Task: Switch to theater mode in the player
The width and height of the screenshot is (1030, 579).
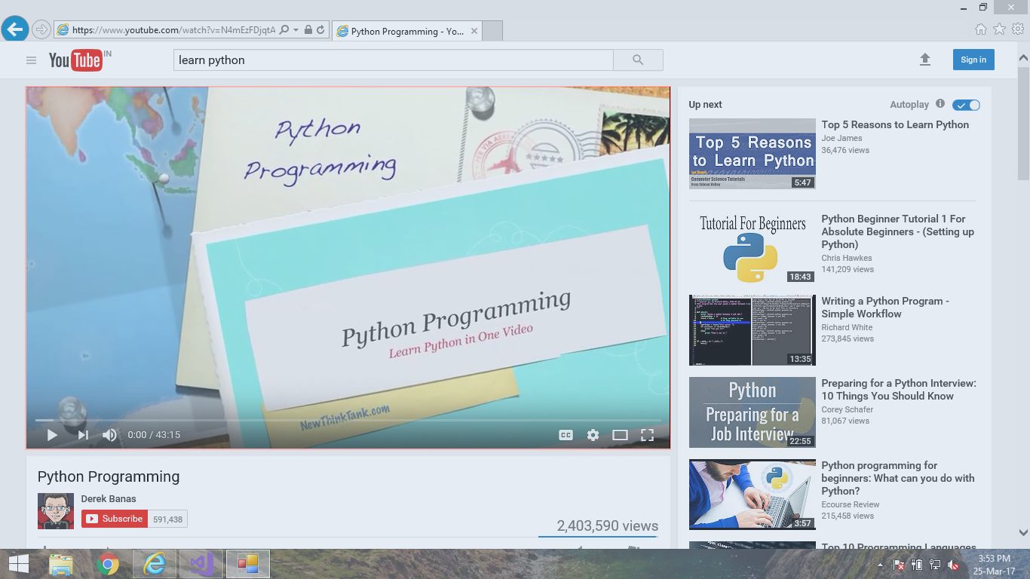Action: (x=620, y=435)
